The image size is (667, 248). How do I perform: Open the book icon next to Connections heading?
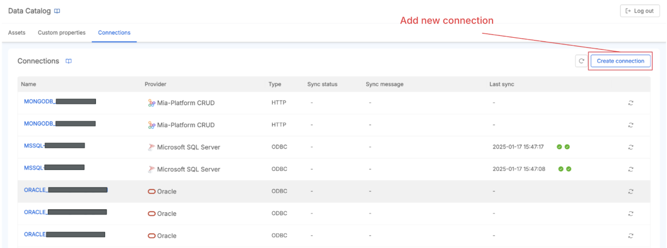click(x=69, y=61)
